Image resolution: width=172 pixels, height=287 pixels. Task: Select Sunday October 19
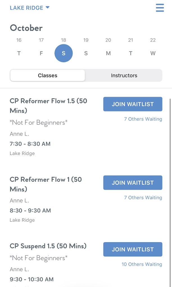coord(86,53)
